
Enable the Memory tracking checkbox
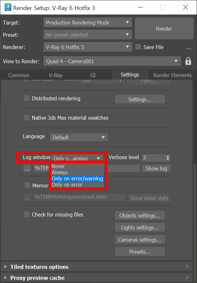pyautogui.click(x=27, y=185)
